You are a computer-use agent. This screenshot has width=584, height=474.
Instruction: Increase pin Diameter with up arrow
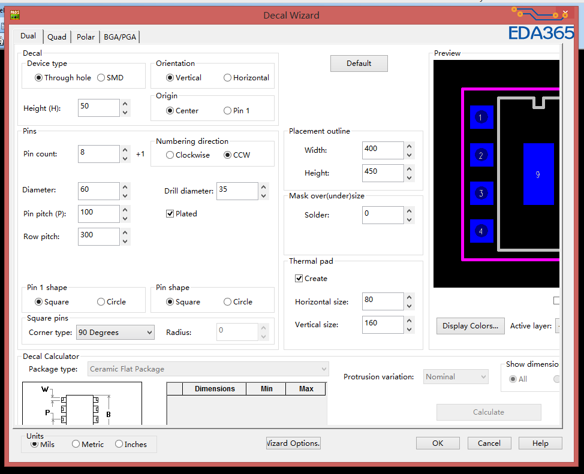point(125,187)
